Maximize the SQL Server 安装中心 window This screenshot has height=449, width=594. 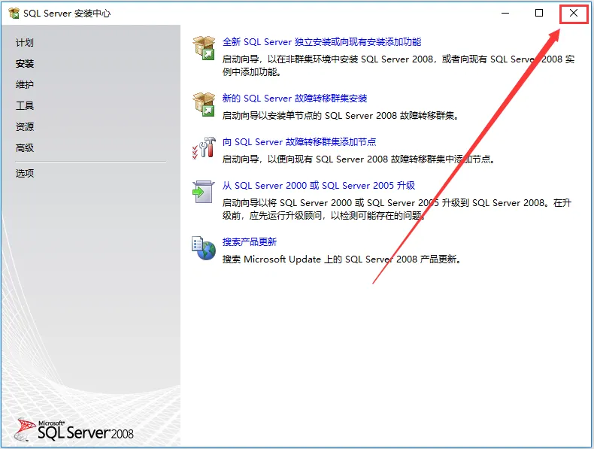point(539,13)
